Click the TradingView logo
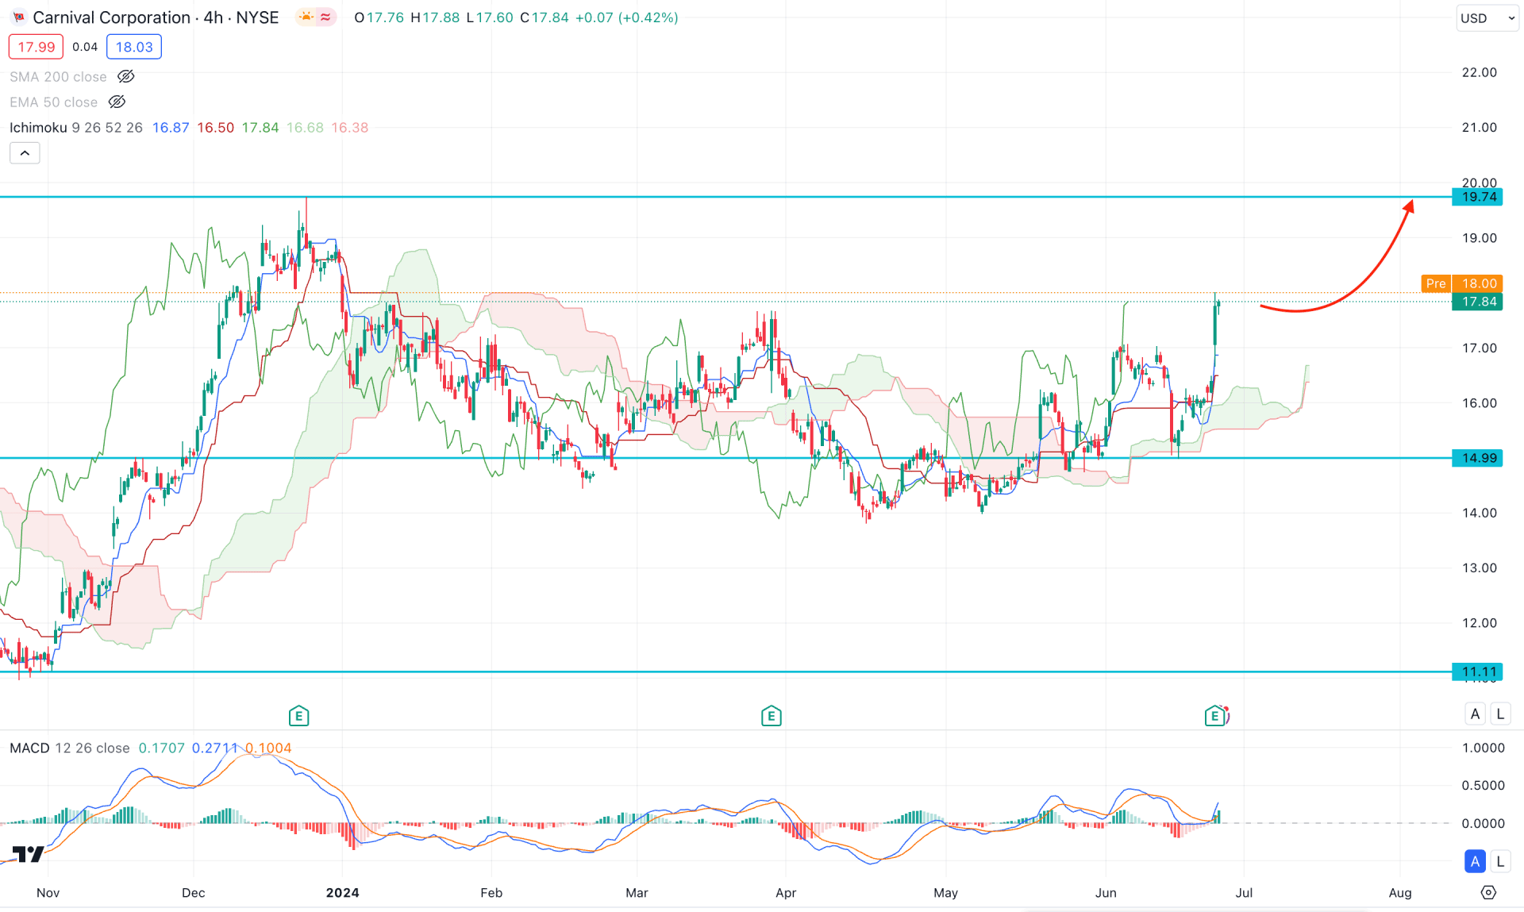Viewport: 1524px width, 912px height. point(28,854)
